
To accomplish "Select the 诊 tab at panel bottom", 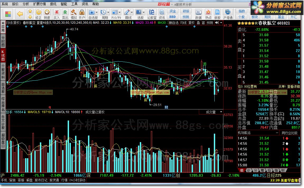I will click(249, 170).
